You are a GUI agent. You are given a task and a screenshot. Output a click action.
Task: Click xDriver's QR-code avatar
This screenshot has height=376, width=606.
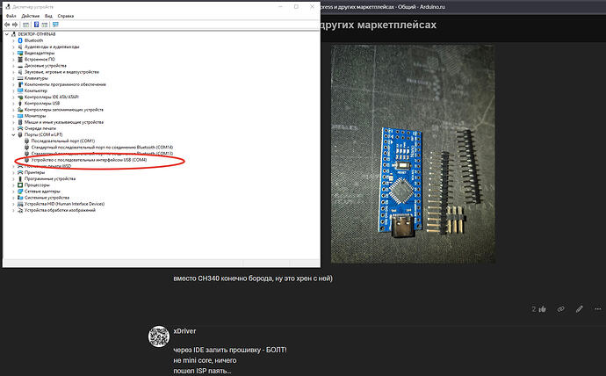pos(158,336)
